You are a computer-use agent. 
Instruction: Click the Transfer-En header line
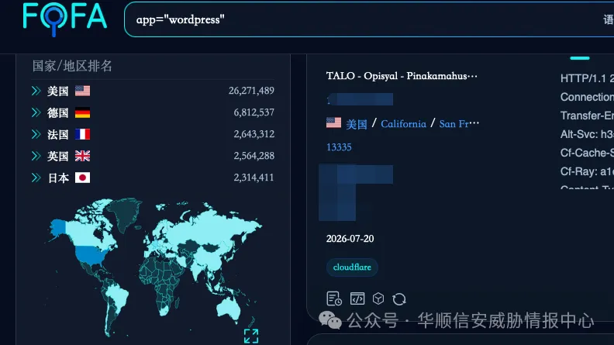587,116
